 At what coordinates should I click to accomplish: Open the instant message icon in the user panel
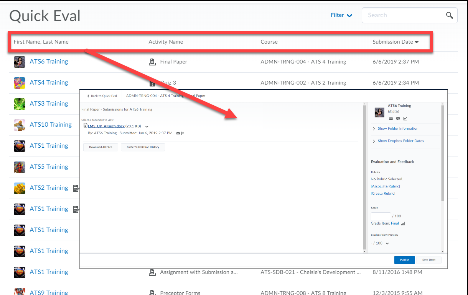398,119
